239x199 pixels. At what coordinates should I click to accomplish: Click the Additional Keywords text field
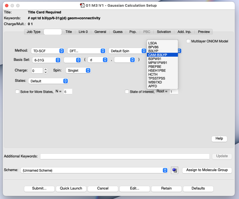(125, 156)
